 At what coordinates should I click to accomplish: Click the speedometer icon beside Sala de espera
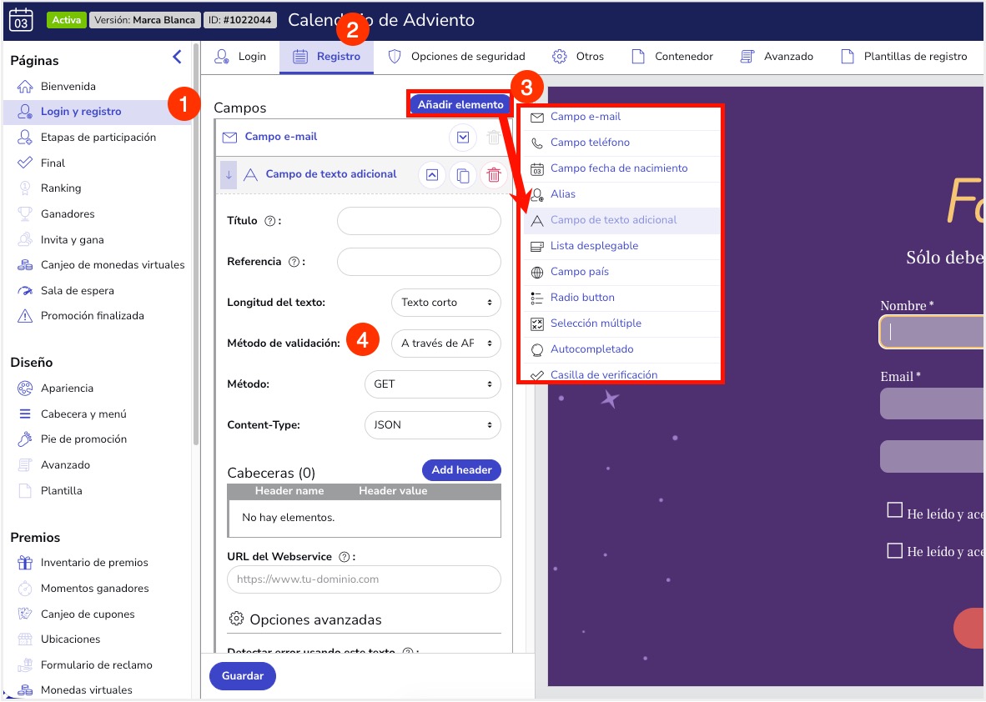[25, 291]
